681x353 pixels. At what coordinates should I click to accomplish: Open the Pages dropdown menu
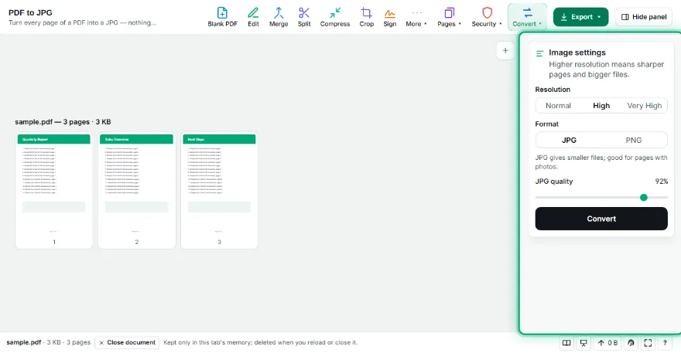(x=449, y=17)
